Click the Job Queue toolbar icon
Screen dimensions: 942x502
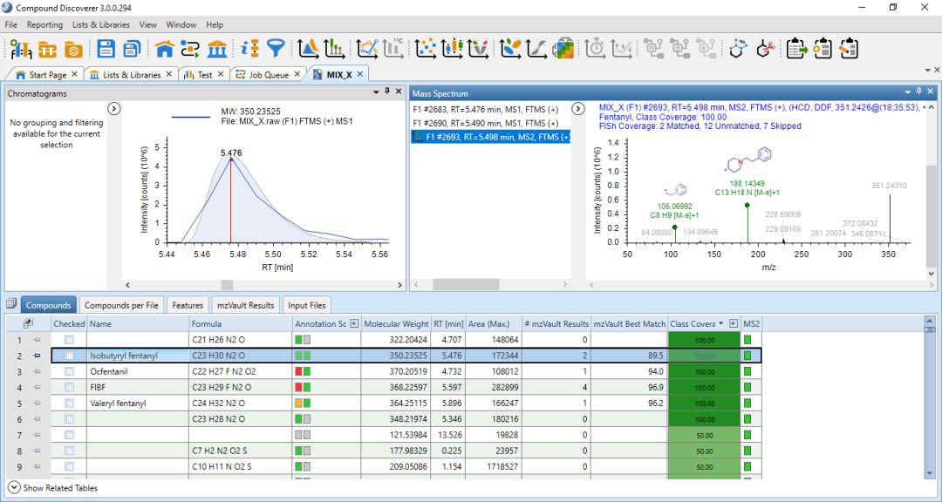pos(190,49)
